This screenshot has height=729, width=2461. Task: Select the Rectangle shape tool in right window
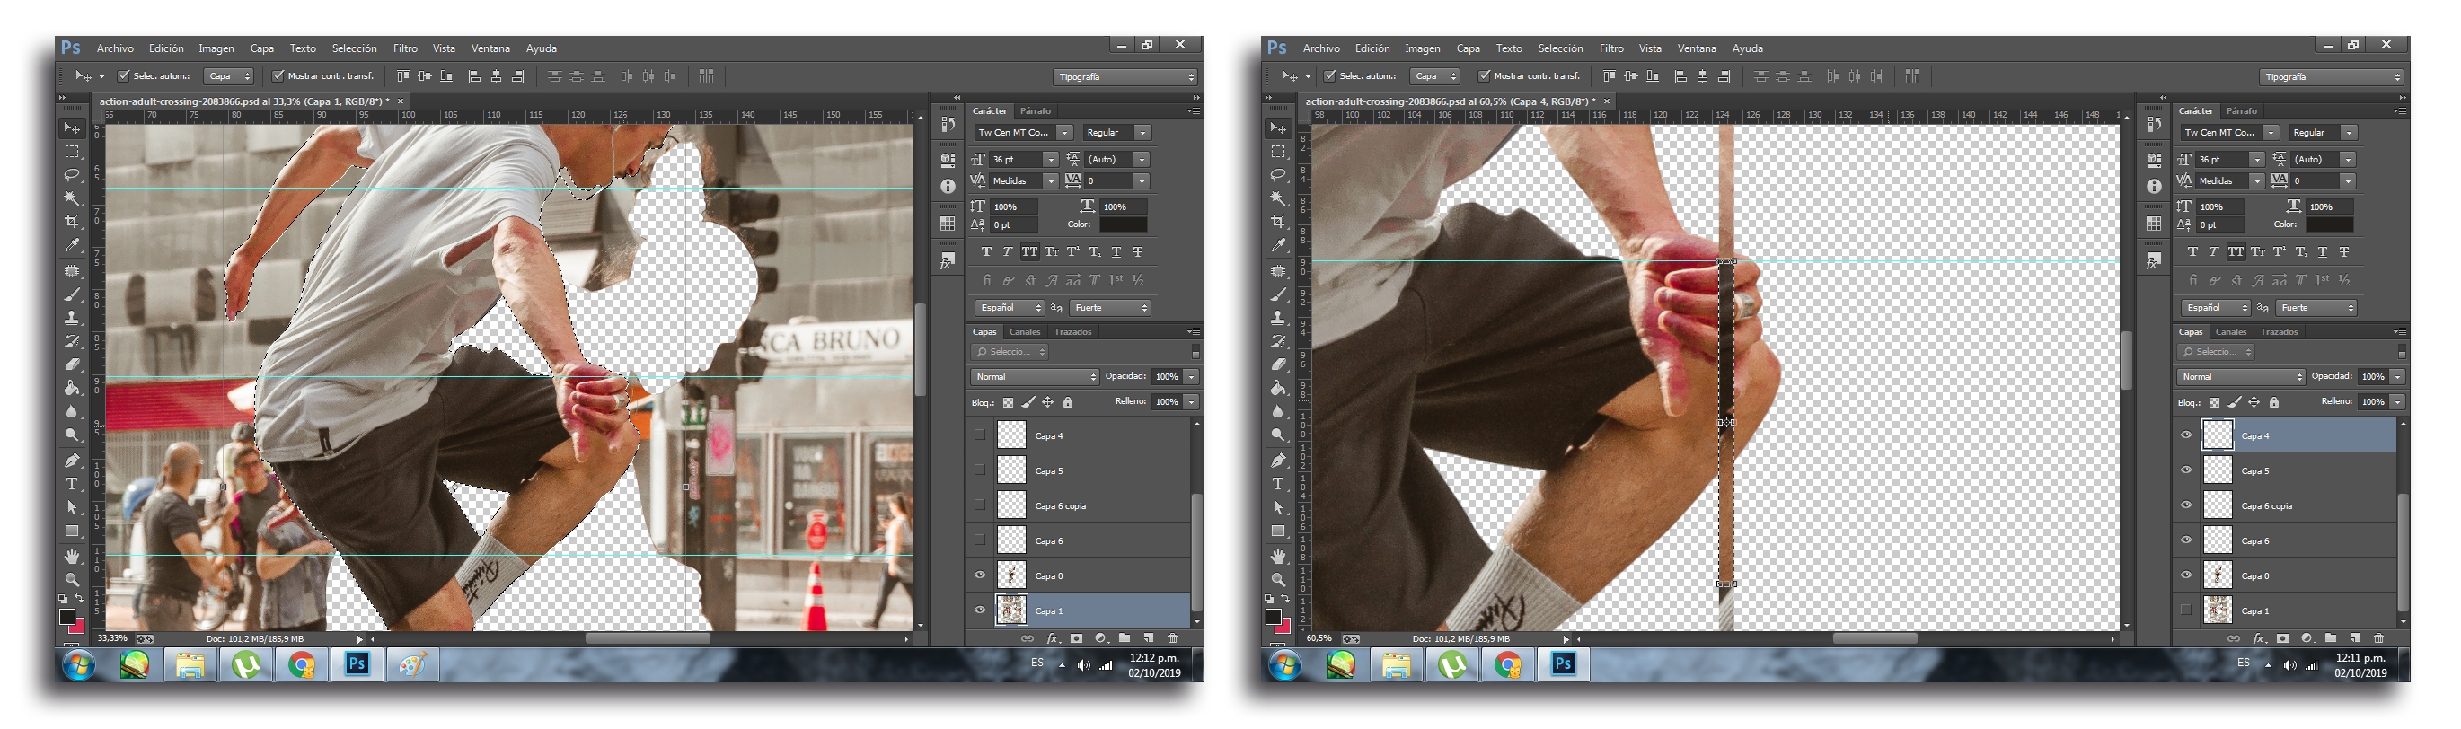point(1278,531)
